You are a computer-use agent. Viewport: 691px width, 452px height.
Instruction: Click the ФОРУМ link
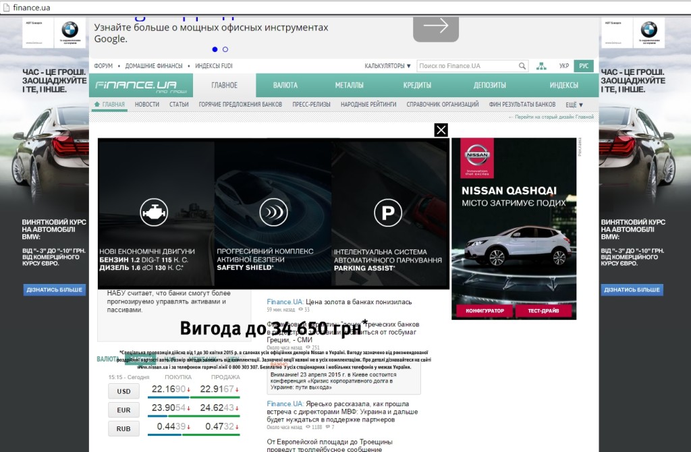click(x=103, y=66)
